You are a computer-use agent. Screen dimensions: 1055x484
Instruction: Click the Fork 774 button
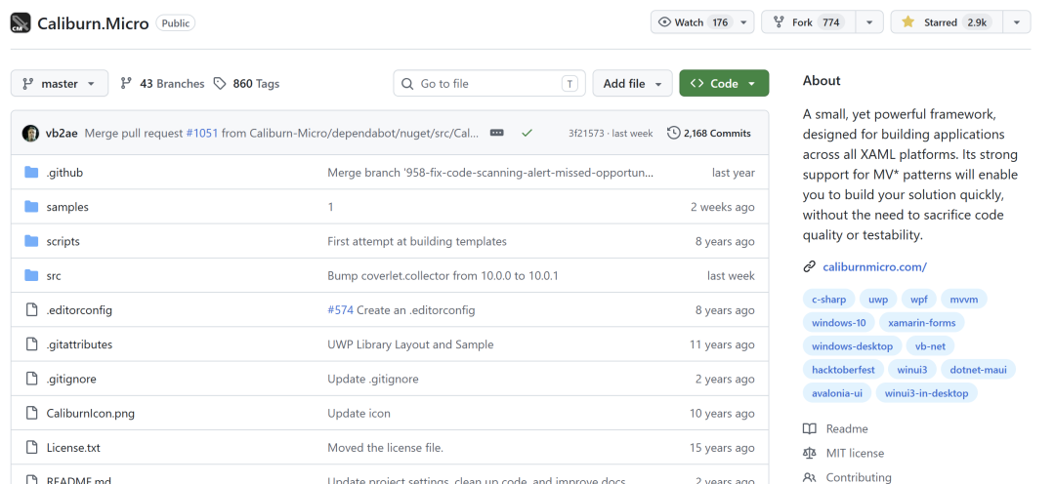pos(808,22)
